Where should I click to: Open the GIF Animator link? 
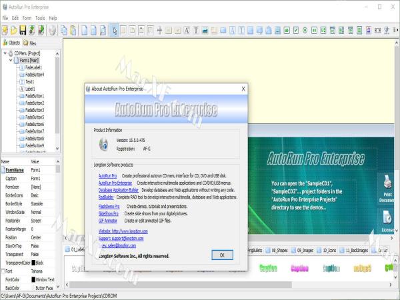pos(107,221)
